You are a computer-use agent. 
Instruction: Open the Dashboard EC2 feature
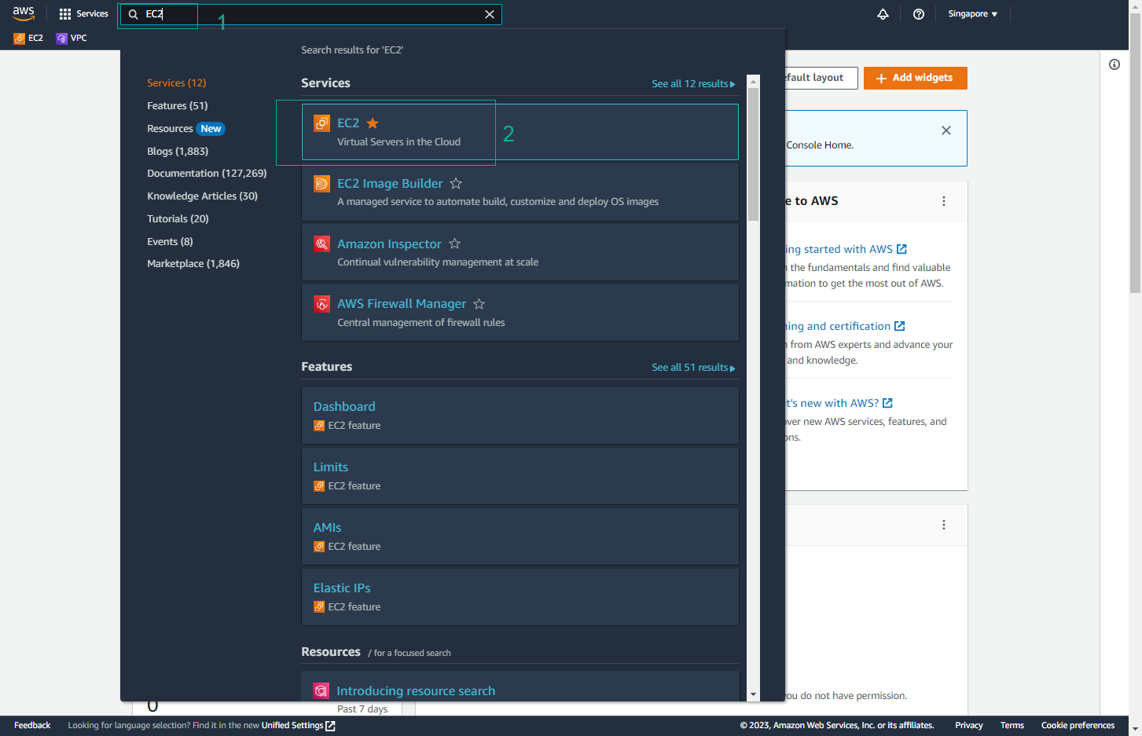point(344,407)
